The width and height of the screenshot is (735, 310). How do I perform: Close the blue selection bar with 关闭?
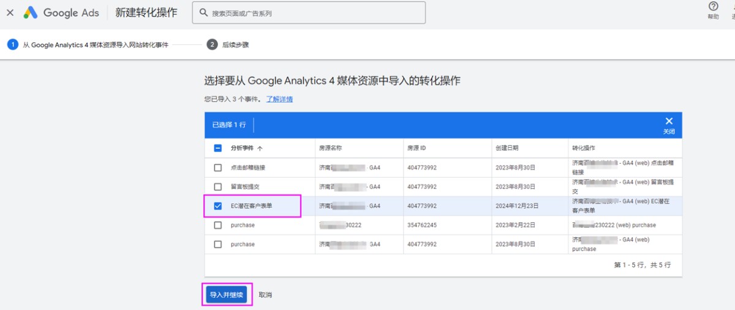coord(669,125)
